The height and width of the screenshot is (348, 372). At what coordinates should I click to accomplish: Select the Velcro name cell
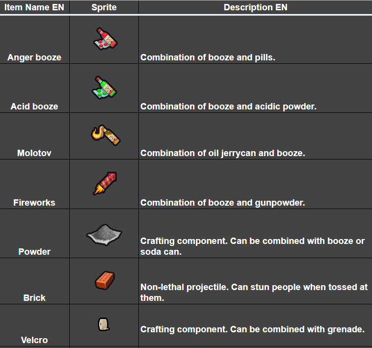34,340
